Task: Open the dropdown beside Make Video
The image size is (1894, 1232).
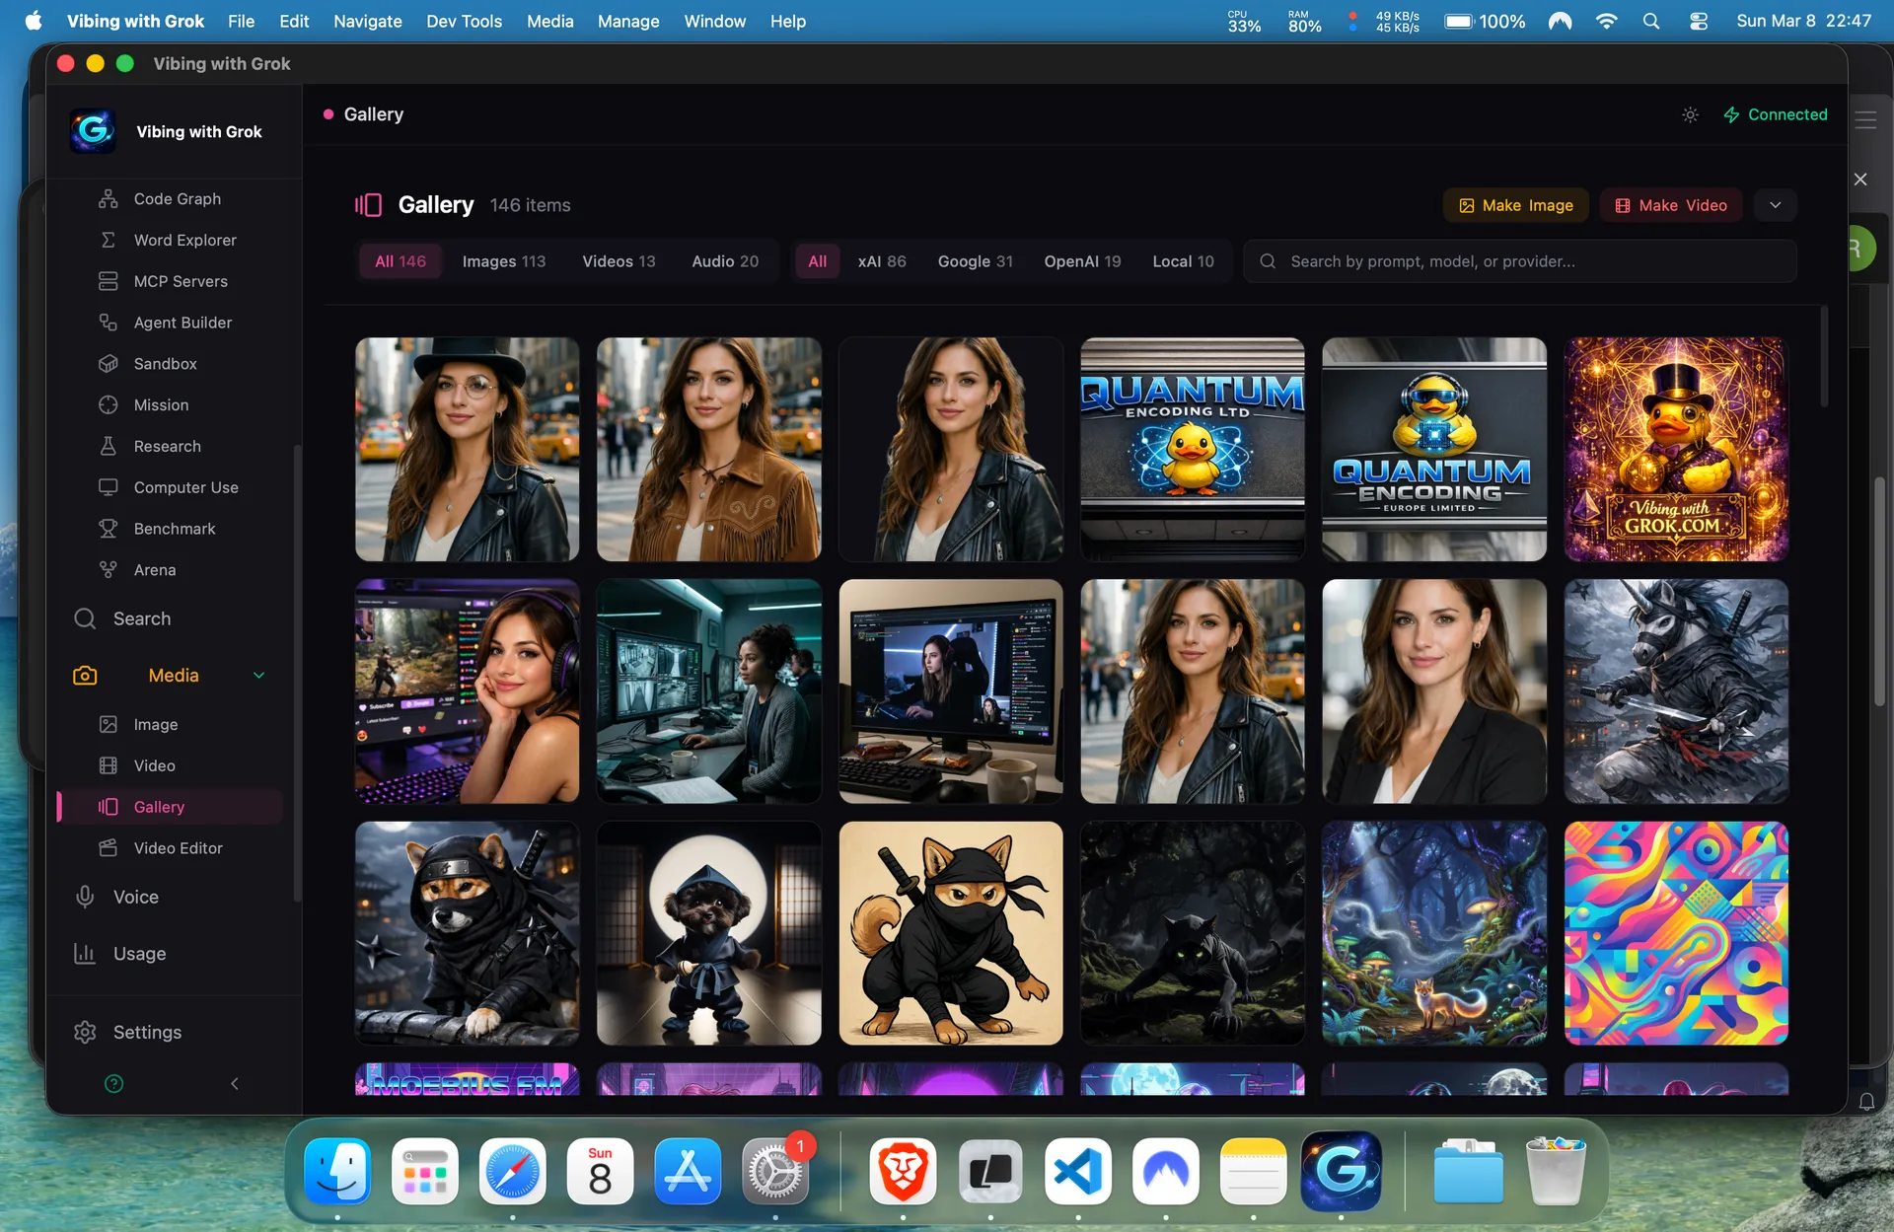Action: point(1775,205)
